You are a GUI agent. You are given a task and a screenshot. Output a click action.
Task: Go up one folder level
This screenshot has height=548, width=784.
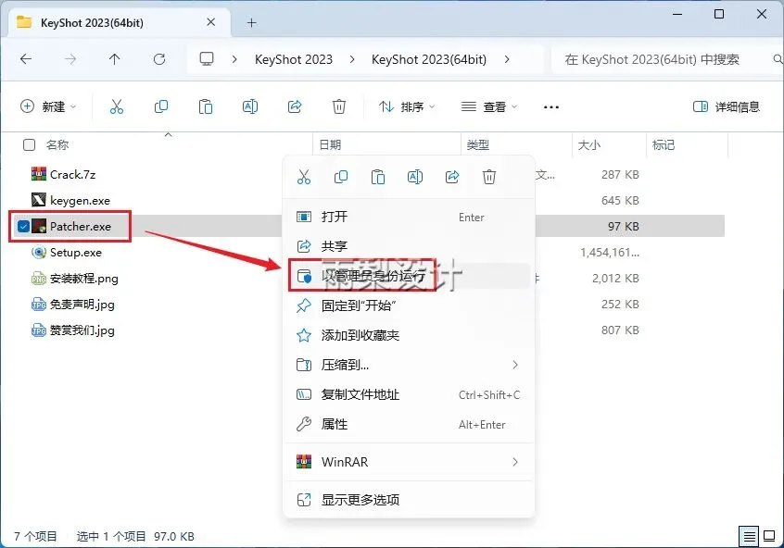(x=115, y=59)
